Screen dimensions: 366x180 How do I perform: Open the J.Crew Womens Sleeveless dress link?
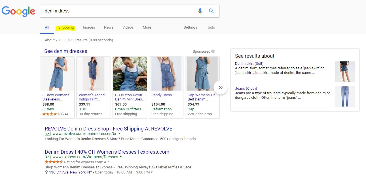click(x=56, y=97)
